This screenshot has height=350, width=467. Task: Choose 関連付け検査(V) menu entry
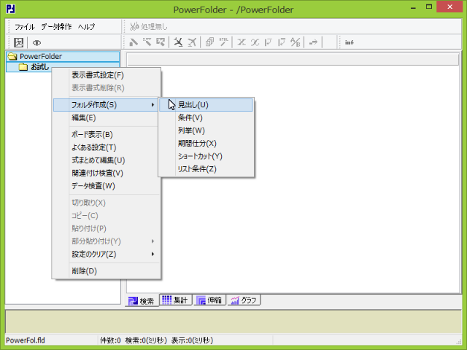107,173
